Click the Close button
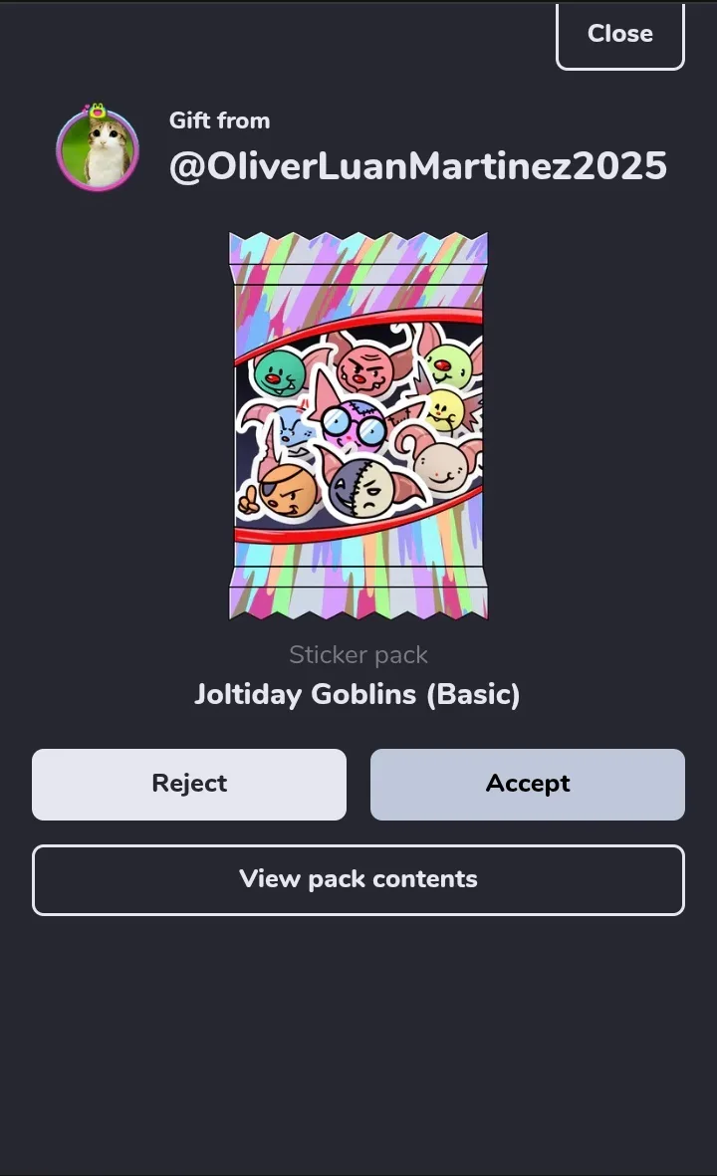This screenshot has width=717, height=1176. pos(619,35)
